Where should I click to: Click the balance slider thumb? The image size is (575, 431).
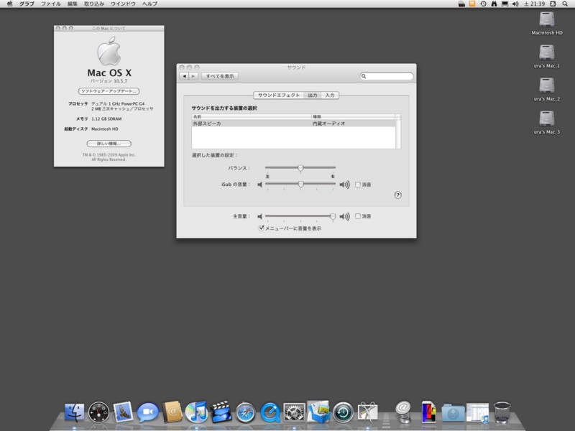(300, 168)
